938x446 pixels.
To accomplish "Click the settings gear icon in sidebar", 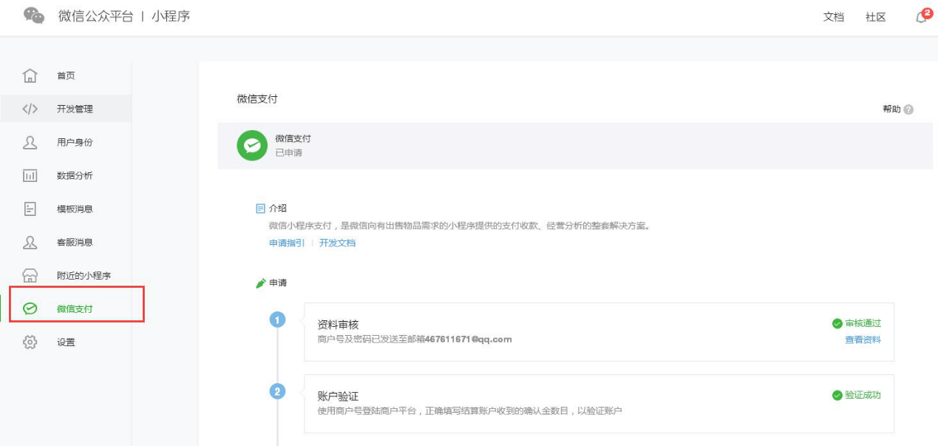I will 30,342.
